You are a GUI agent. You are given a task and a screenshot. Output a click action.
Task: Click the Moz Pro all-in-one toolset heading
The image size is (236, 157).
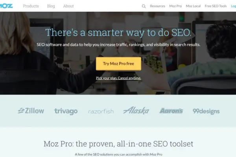pos(118,144)
